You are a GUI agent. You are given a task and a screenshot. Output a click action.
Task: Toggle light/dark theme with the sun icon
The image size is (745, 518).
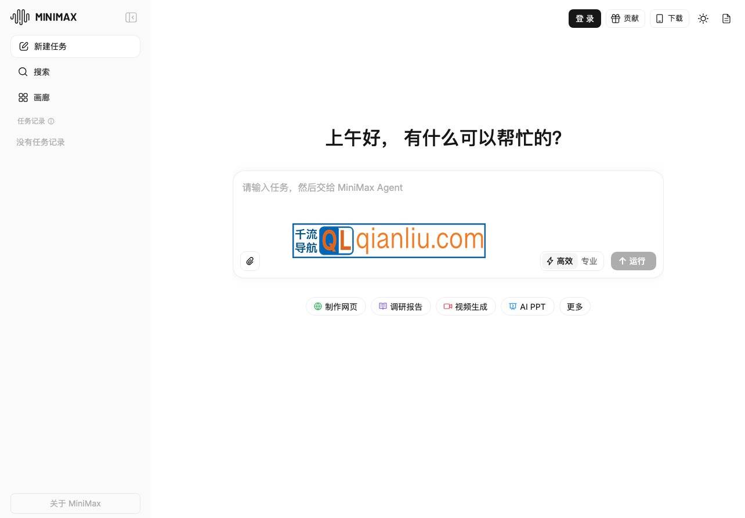point(703,19)
